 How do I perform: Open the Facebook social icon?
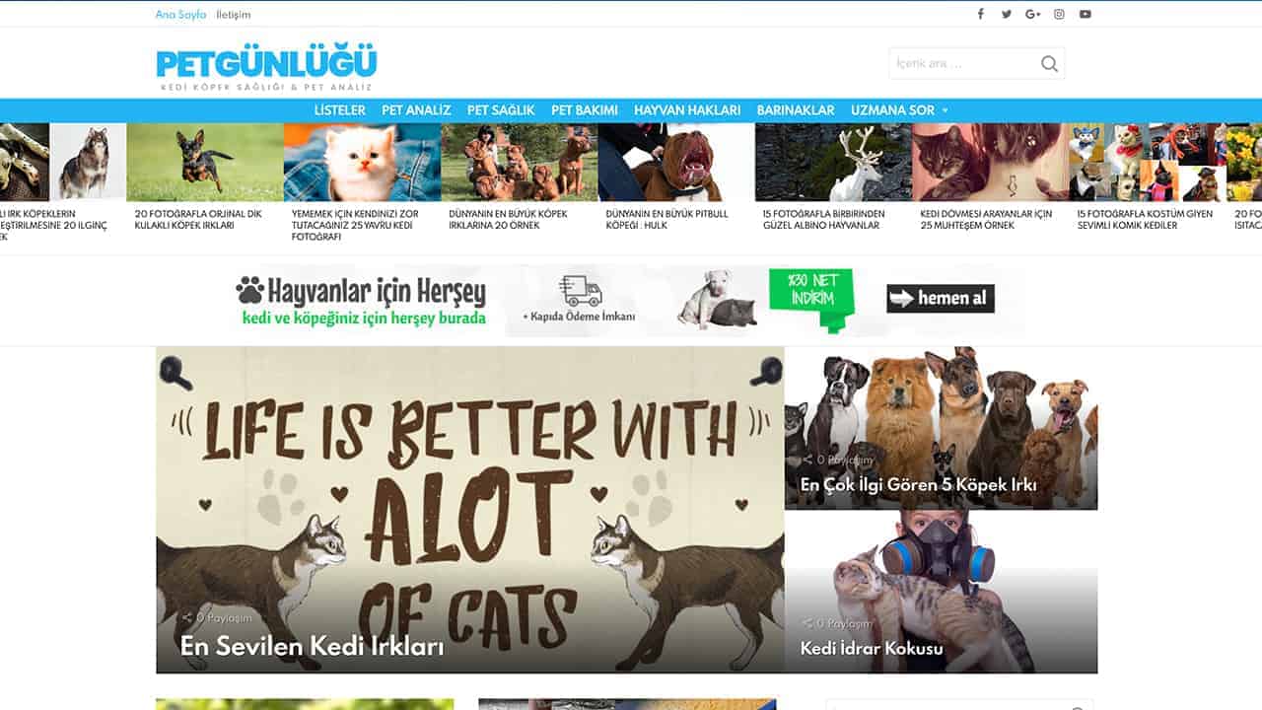980,14
